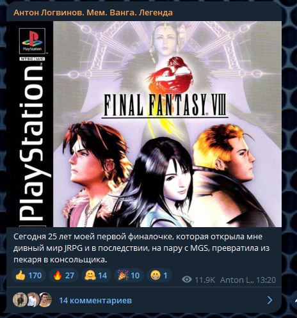Open channel name Антон Логвинов. Мем. Ванга. Легенда
The width and height of the screenshot is (297, 318).
[x=93, y=13]
